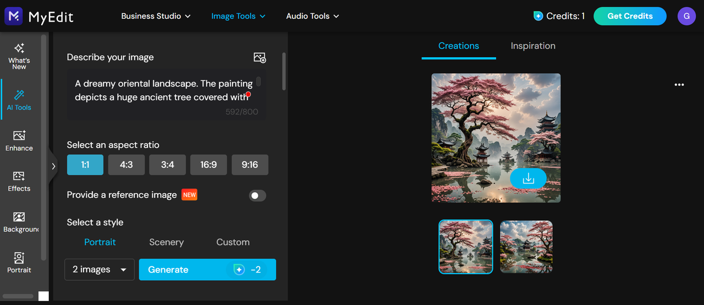Click the download icon on the large image

[528, 178]
